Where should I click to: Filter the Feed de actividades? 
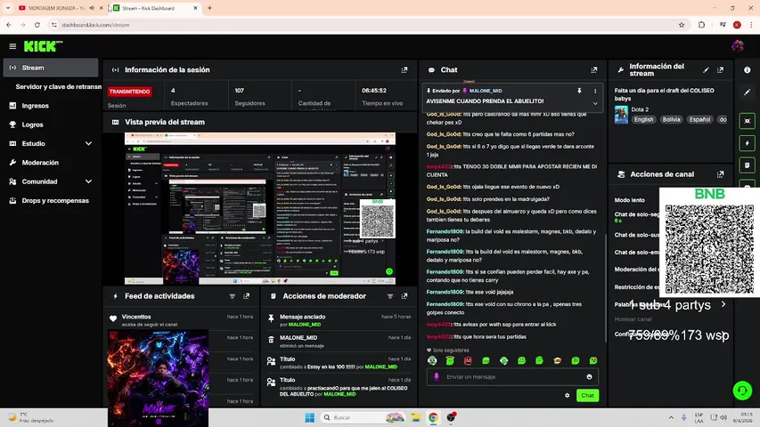tap(233, 296)
